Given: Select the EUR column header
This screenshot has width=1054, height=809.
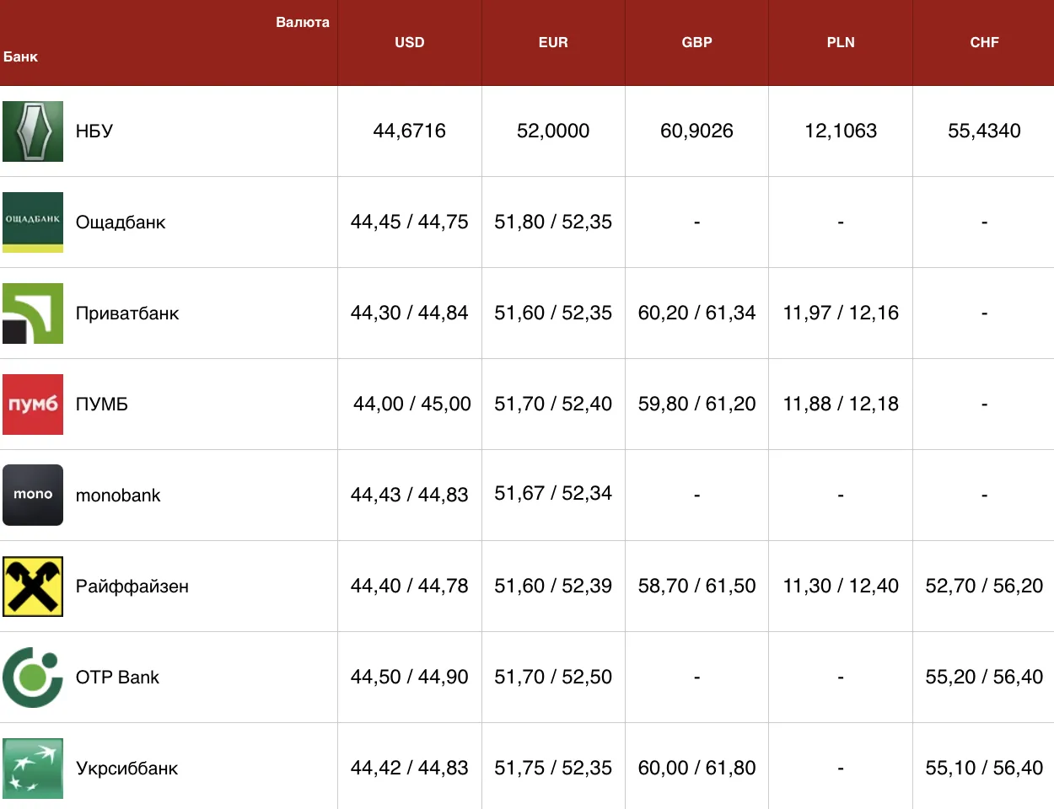Looking at the screenshot, I should coord(553,42).
